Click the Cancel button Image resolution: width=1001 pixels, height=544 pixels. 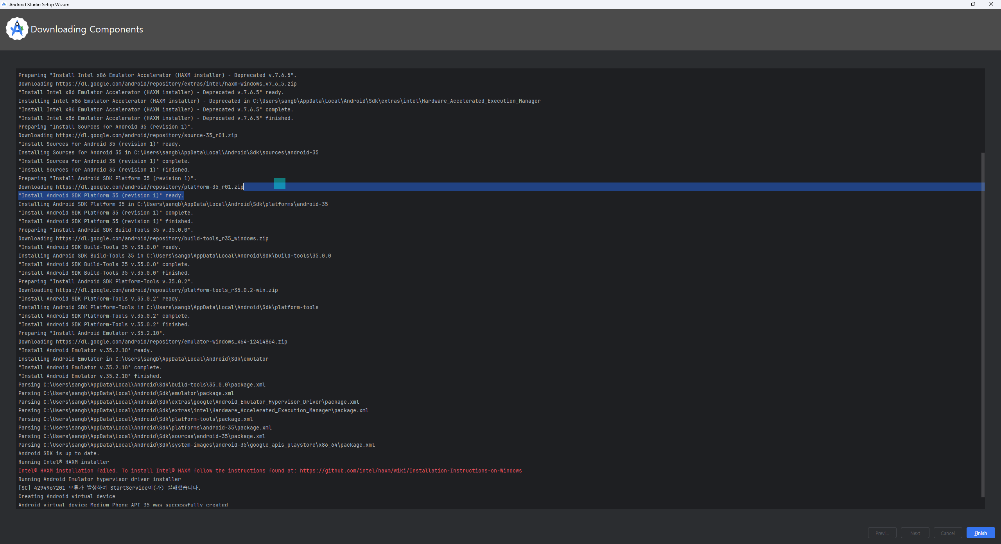point(947,533)
